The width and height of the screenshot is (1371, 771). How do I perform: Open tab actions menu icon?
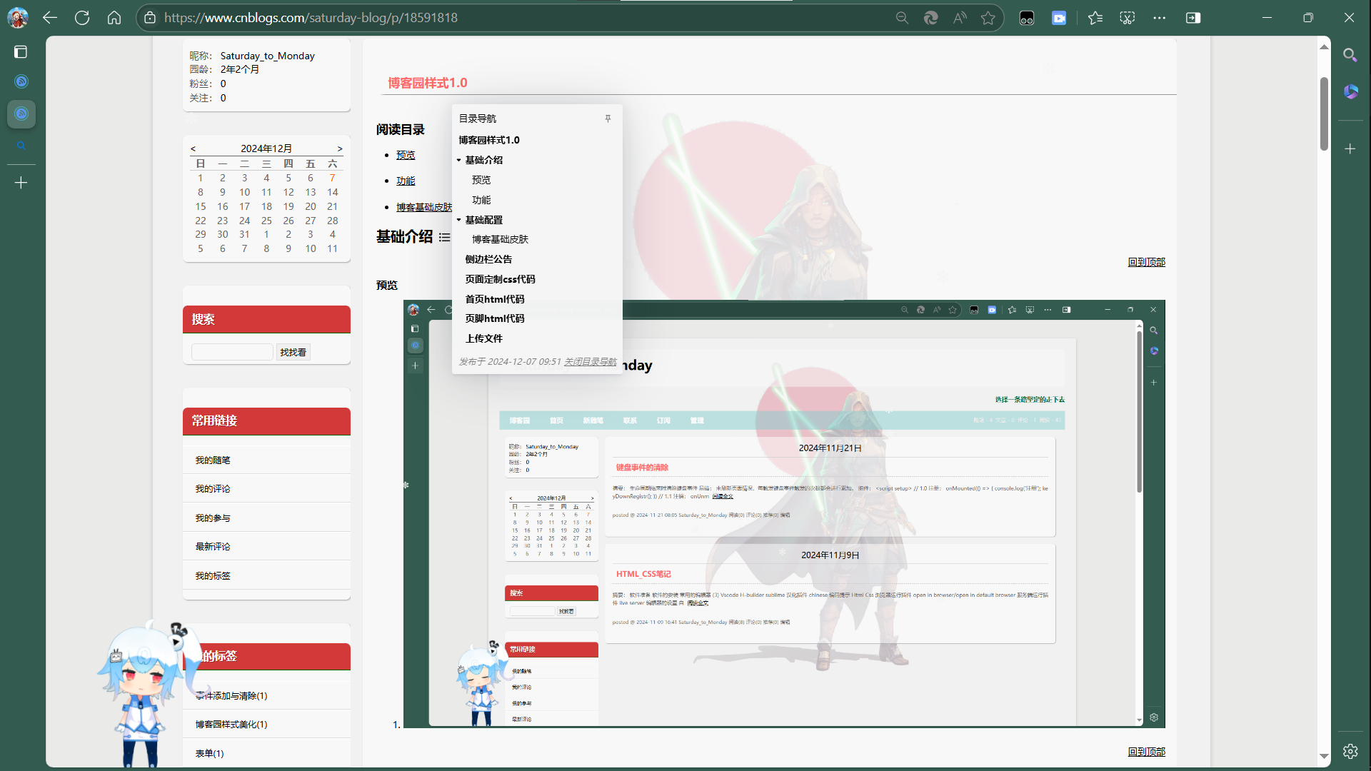point(21,51)
